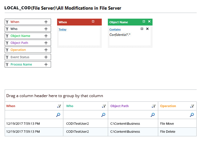The height and width of the screenshot is (143, 203).
Task: Click search magnifier in Object Path column
Action: [x=153, y=115]
